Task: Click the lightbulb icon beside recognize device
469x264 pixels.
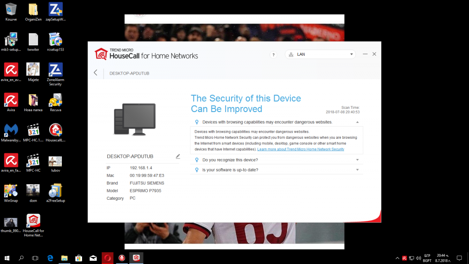Action: click(x=197, y=160)
